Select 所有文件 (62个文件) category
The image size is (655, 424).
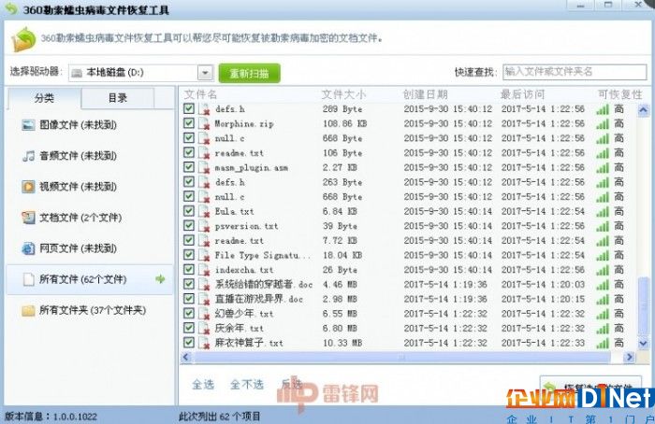click(90, 279)
